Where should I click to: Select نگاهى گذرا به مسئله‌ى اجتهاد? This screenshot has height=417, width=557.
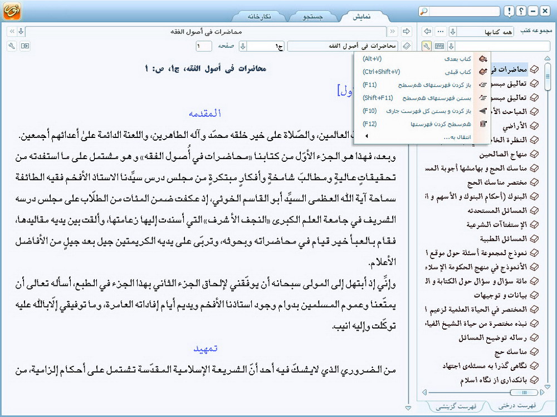[485, 366]
